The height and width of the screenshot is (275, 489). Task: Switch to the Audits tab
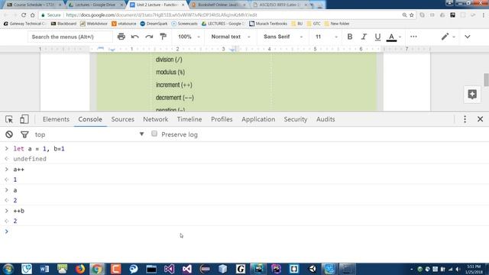coord(325,119)
